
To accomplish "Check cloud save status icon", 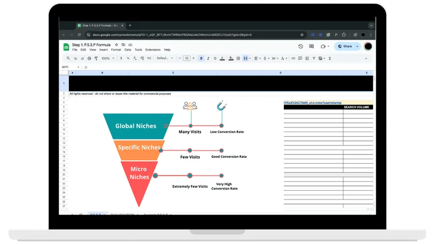I will [130, 45].
